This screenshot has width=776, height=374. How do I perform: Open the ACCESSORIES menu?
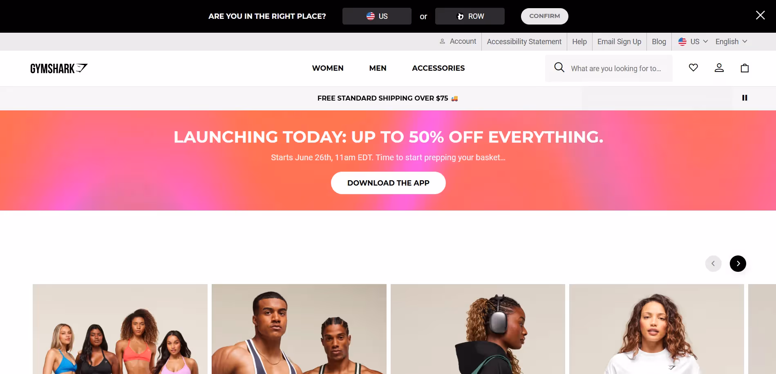point(438,68)
